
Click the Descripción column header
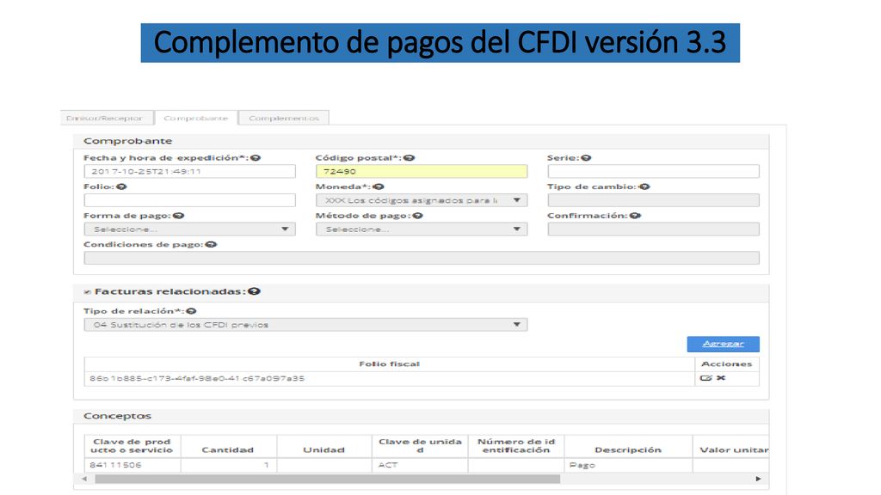pos(628,447)
